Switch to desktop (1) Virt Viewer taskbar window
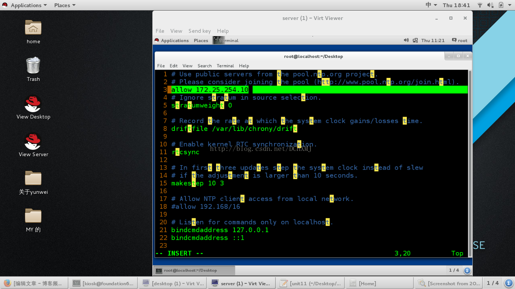Image resolution: width=515 pixels, height=289 pixels. (x=173, y=283)
